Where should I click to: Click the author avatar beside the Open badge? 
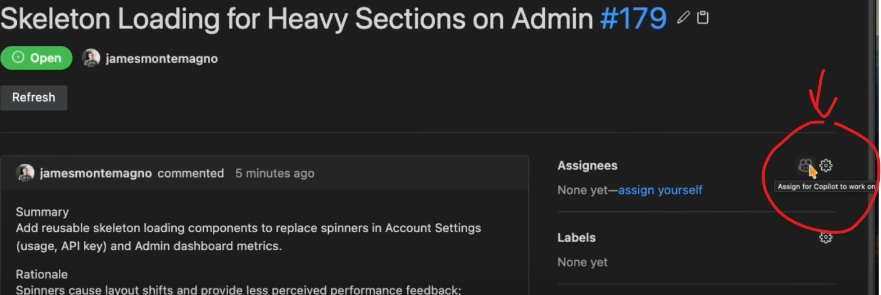tap(91, 58)
